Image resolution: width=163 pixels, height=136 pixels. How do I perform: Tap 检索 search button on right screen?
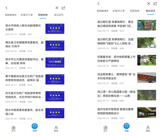click(126, 127)
